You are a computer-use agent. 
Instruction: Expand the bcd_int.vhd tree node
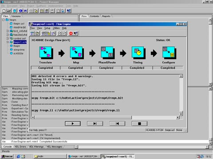8,31
